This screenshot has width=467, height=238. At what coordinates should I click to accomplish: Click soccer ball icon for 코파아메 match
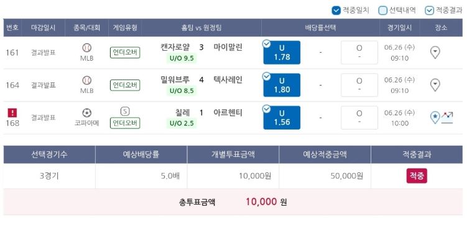pyautogui.click(x=86, y=113)
